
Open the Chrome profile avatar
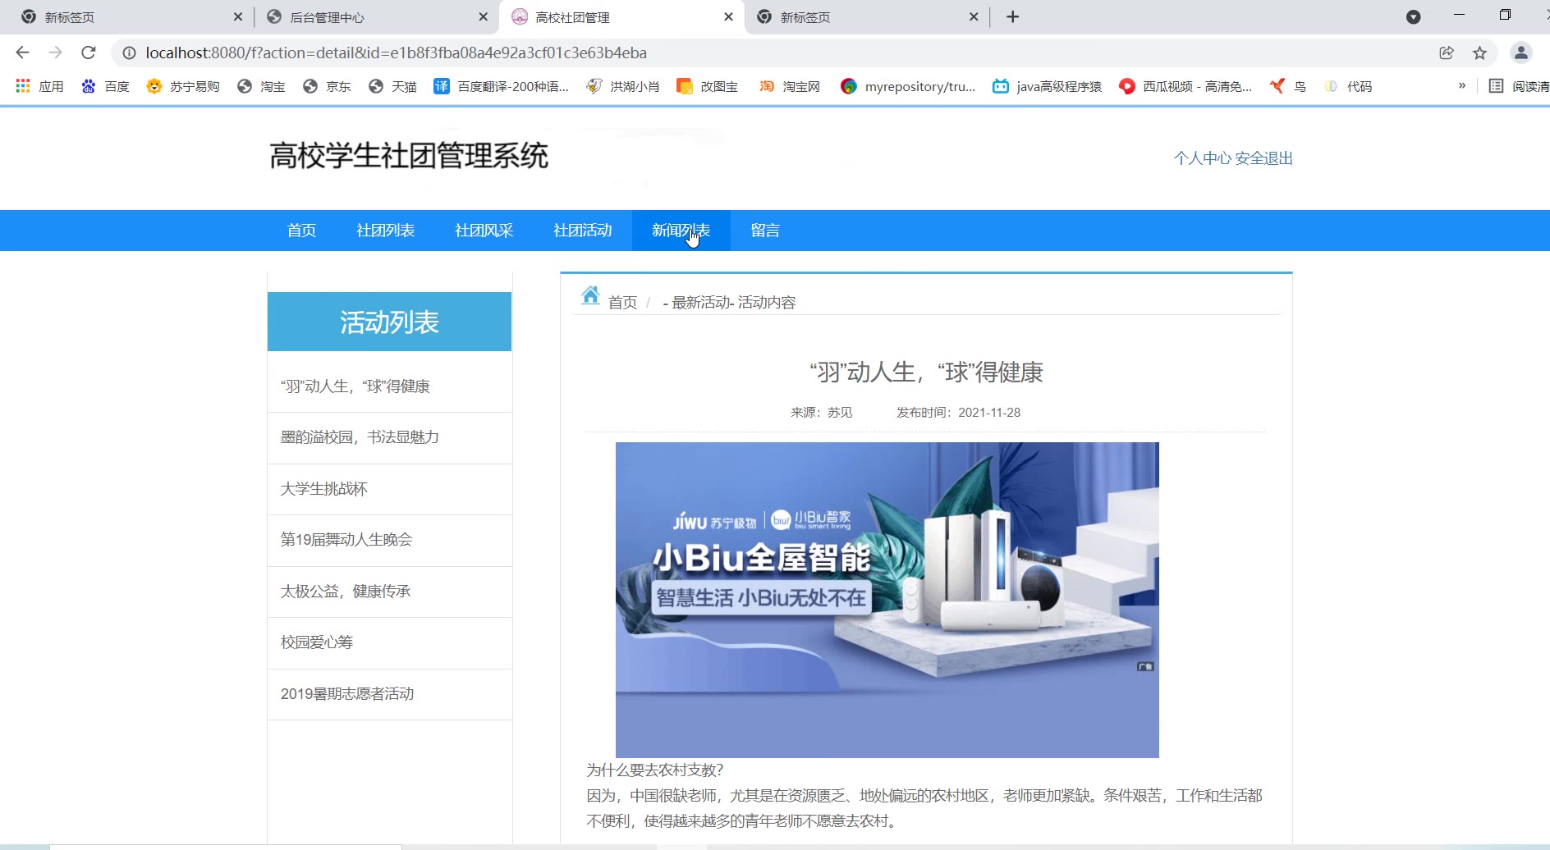pos(1520,53)
